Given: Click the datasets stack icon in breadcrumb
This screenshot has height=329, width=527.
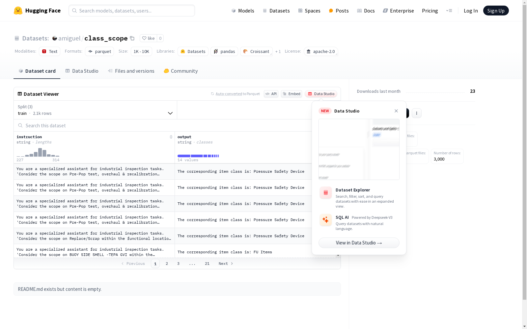Looking at the screenshot, I should (17, 38).
